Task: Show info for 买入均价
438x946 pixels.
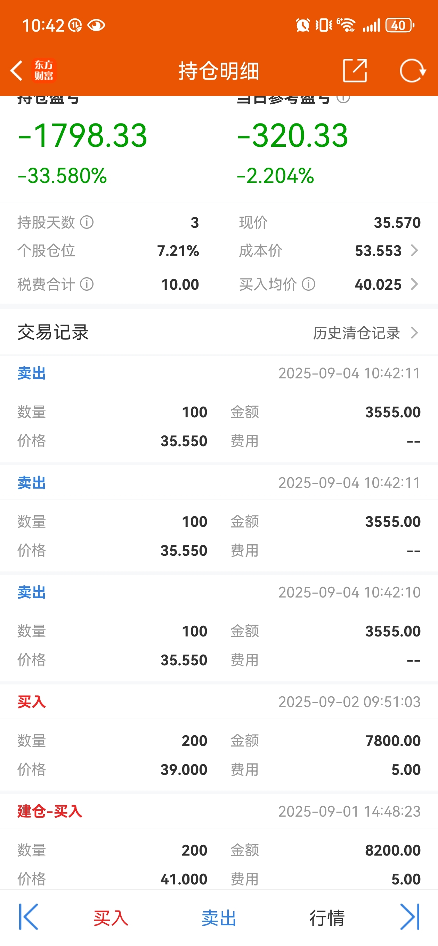Action: point(309,284)
